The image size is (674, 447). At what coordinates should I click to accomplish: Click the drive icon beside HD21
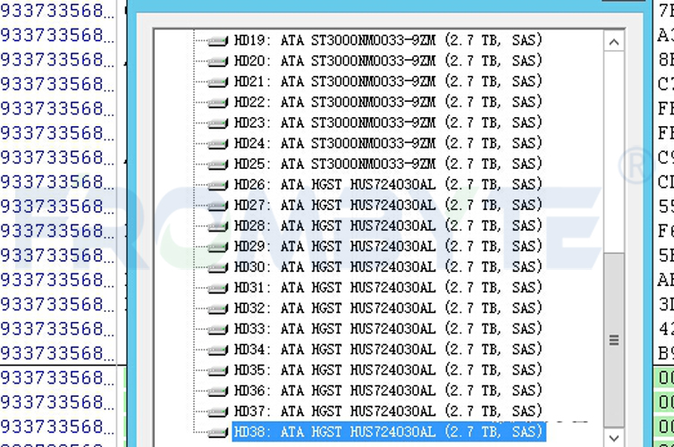point(218,82)
